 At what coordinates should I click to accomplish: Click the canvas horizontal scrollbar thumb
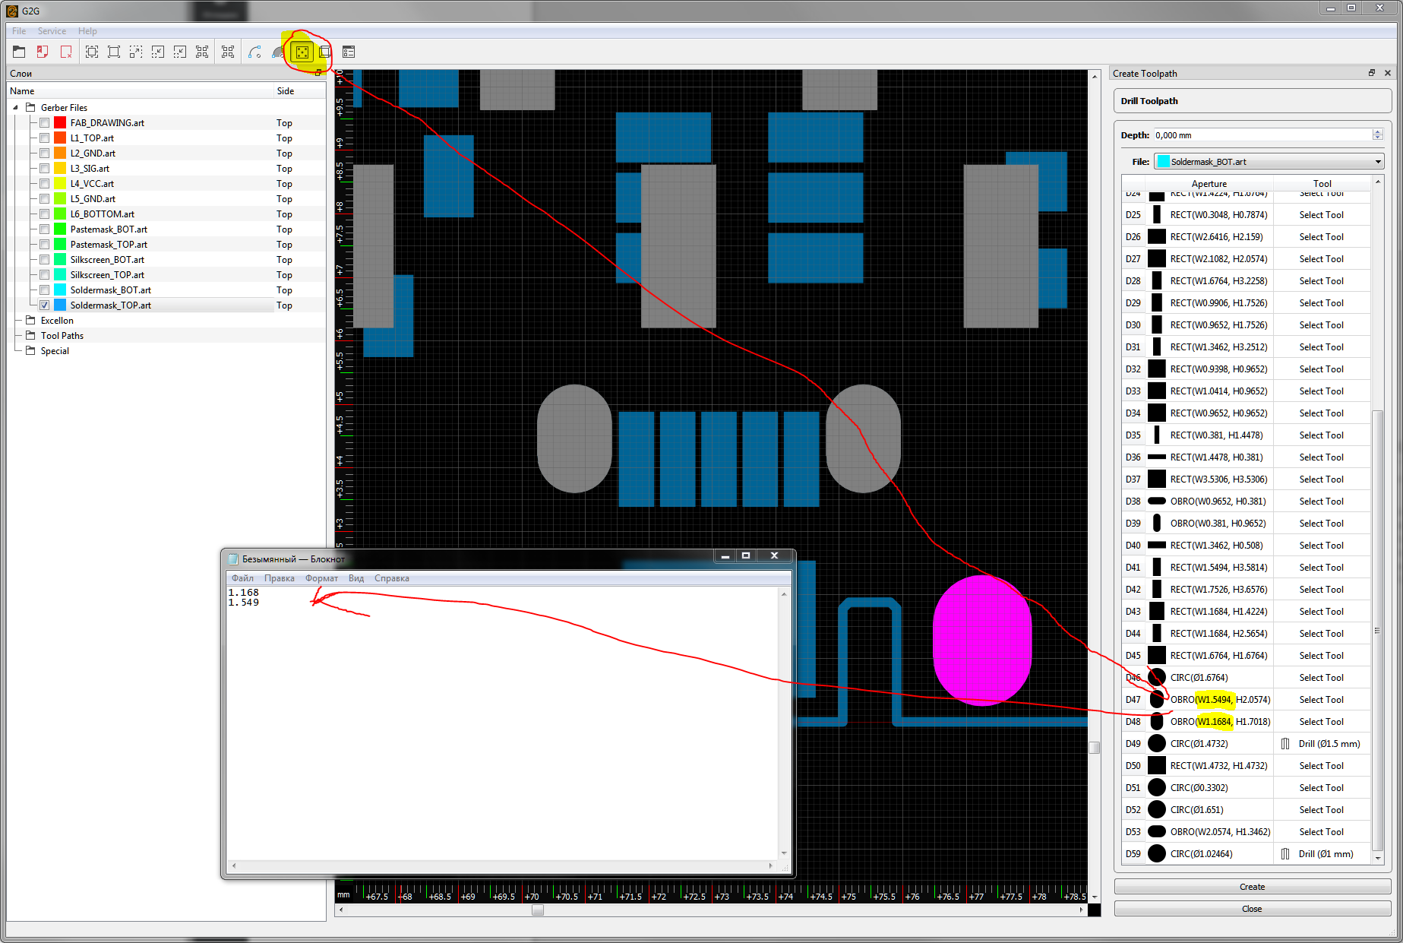(538, 910)
